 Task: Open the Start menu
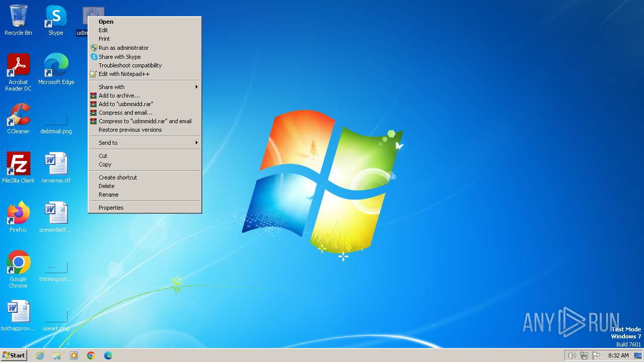14,355
